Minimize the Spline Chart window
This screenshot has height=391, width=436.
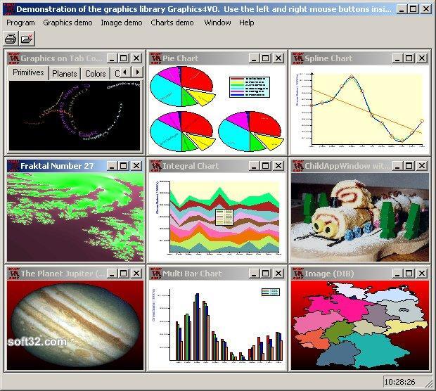pyautogui.click(x=397, y=58)
